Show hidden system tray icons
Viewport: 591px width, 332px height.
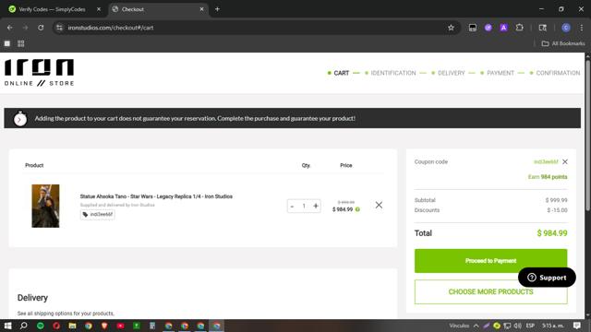pos(476,326)
